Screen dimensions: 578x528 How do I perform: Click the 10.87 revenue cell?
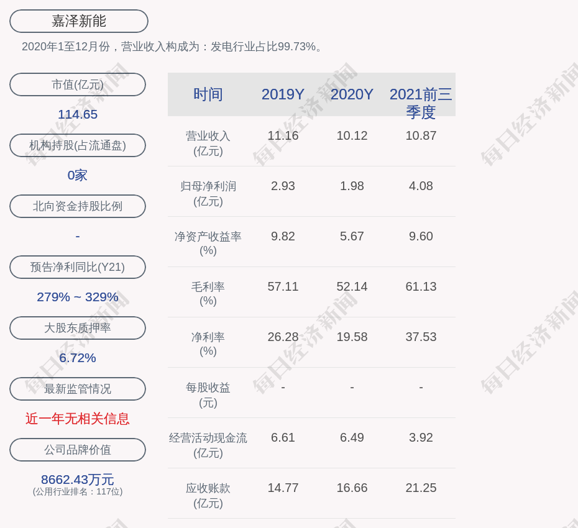coord(421,135)
